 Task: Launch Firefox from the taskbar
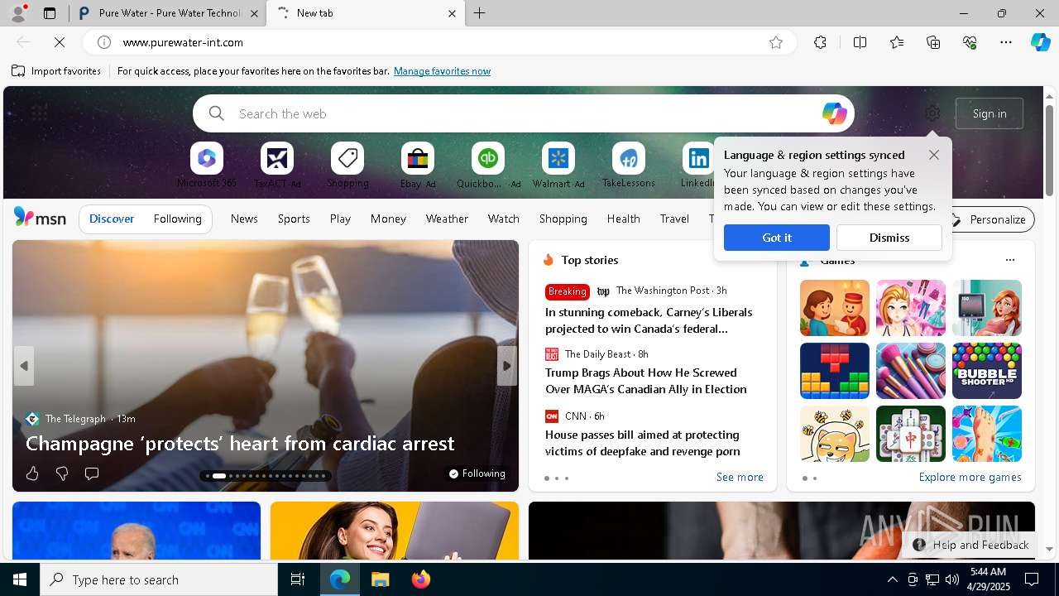tap(421, 579)
